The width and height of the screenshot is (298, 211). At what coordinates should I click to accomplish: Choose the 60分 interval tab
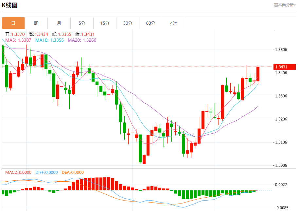[151, 23]
